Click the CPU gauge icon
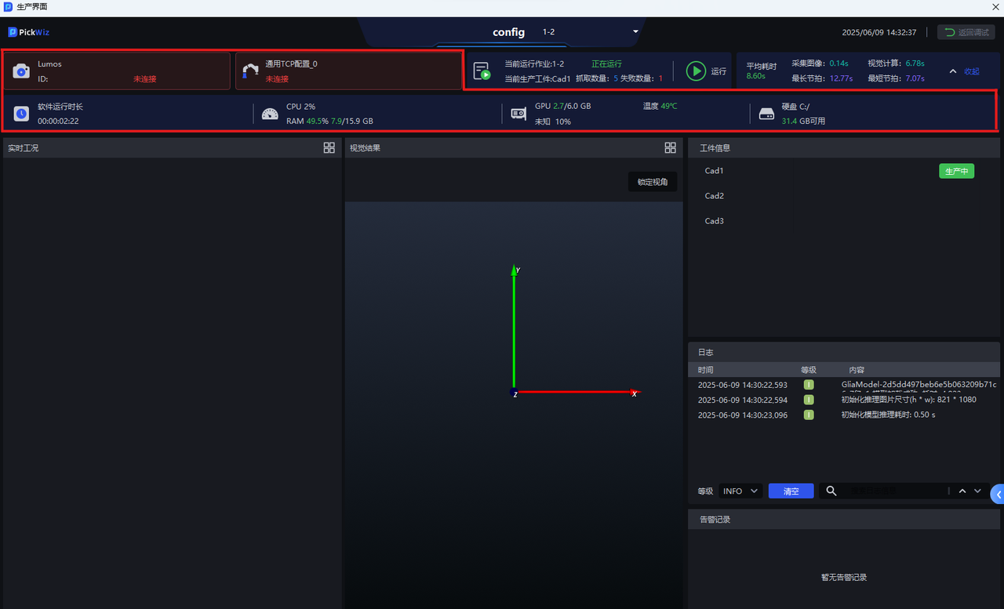This screenshot has height=609, width=1004. pyautogui.click(x=270, y=114)
